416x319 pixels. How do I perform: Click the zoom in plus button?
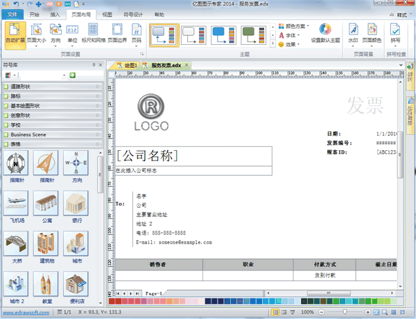(x=367, y=312)
